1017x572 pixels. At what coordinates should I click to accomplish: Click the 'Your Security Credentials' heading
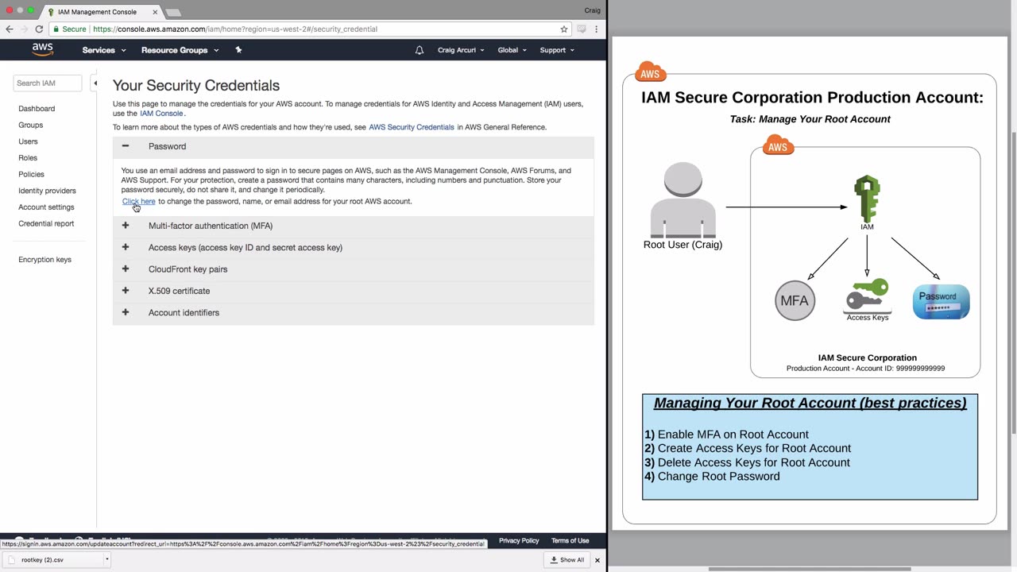click(x=196, y=85)
